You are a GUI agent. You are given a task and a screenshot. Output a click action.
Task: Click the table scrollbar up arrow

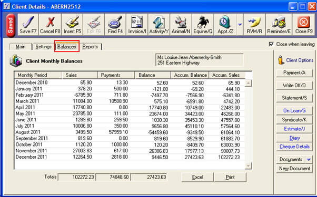[248, 83]
